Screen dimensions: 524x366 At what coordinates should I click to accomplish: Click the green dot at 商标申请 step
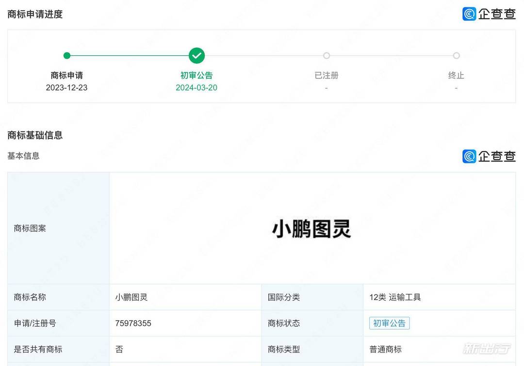tap(67, 55)
